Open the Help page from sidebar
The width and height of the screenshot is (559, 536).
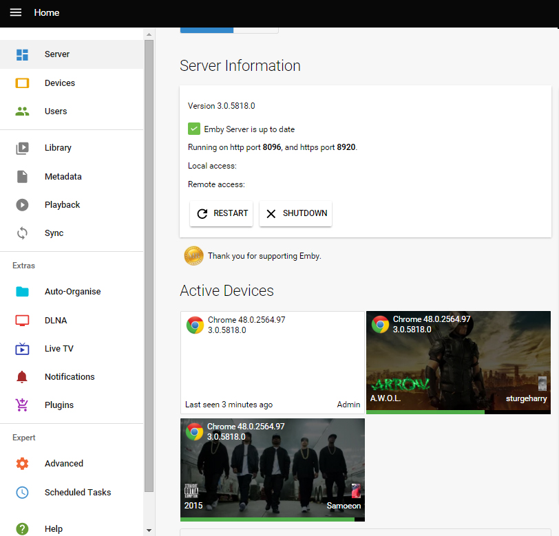(53, 529)
